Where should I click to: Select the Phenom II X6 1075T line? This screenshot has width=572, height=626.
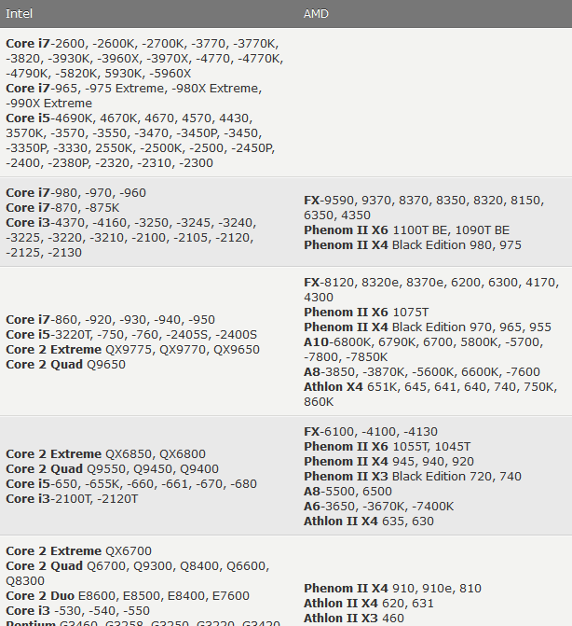coord(366,313)
